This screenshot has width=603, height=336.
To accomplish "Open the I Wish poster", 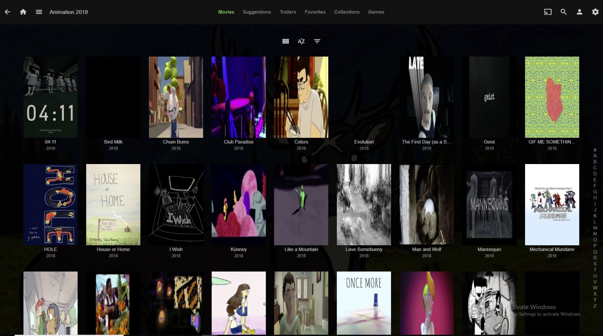I will coord(176,205).
